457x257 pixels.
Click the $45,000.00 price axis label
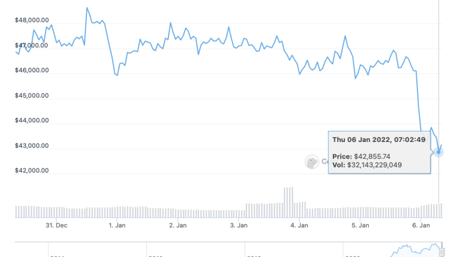coord(32,96)
